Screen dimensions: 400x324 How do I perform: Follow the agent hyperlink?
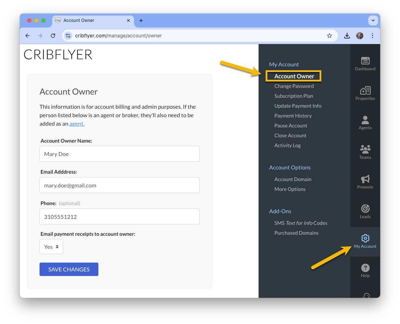tap(77, 124)
